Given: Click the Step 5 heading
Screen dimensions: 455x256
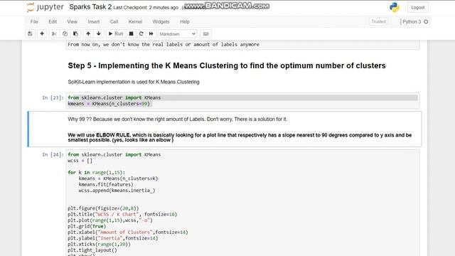Looking at the screenshot, I should coord(227,65).
